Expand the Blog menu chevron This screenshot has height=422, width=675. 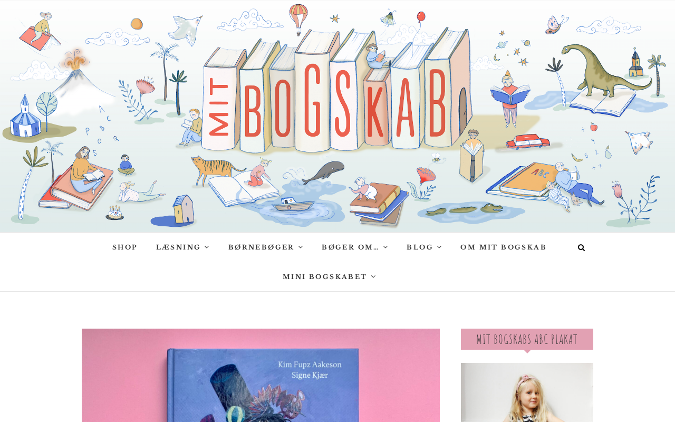click(439, 247)
